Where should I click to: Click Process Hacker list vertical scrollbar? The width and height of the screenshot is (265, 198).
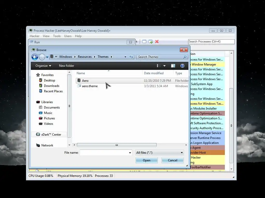(231, 126)
